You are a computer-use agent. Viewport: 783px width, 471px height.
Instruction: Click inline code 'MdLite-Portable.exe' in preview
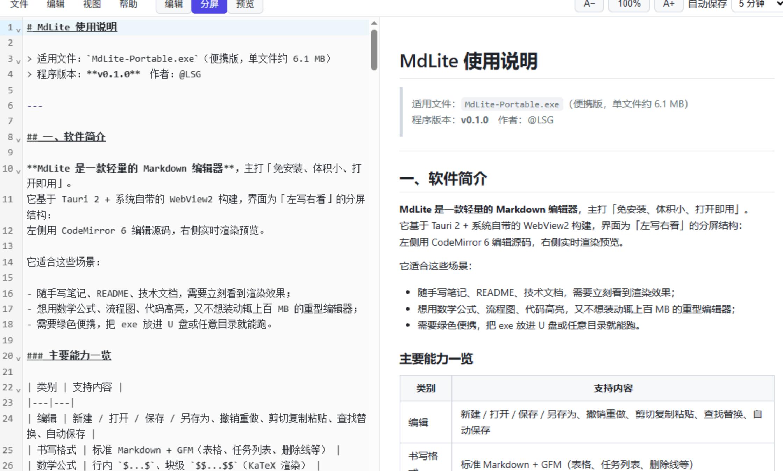(x=512, y=104)
